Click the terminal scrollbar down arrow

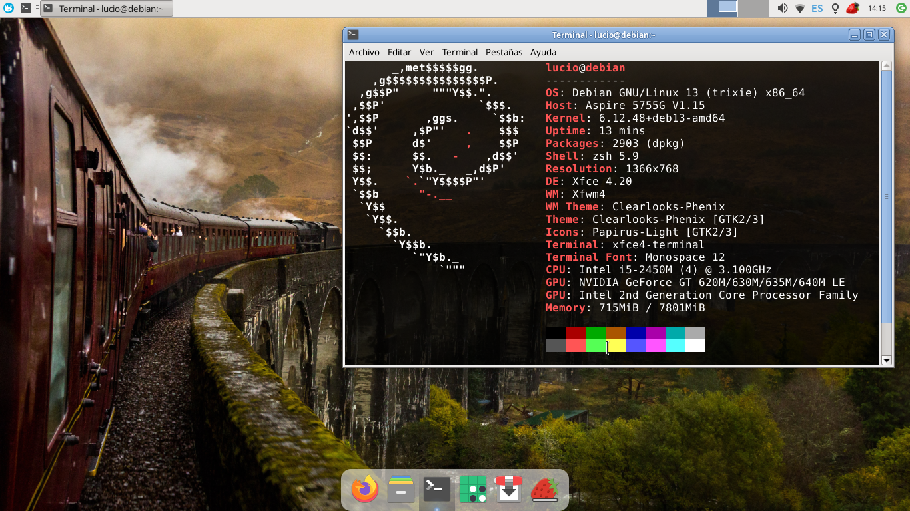click(887, 361)
